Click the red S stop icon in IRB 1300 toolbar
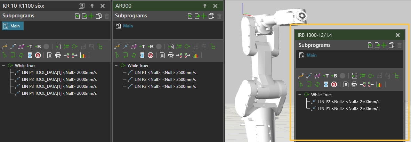411x142 pixels. pos(334,84)
